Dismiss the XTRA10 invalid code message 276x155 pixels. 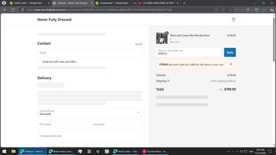tap(231, 64)
